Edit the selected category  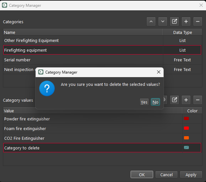point(174,22)
